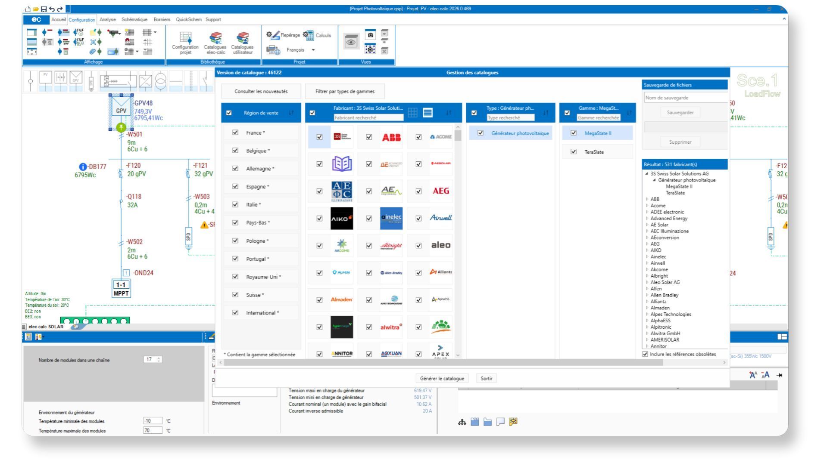The width and height of the screenshot is (827, 463).
Task: Click Consulter les nouveautés button
Action: point(261,91)
